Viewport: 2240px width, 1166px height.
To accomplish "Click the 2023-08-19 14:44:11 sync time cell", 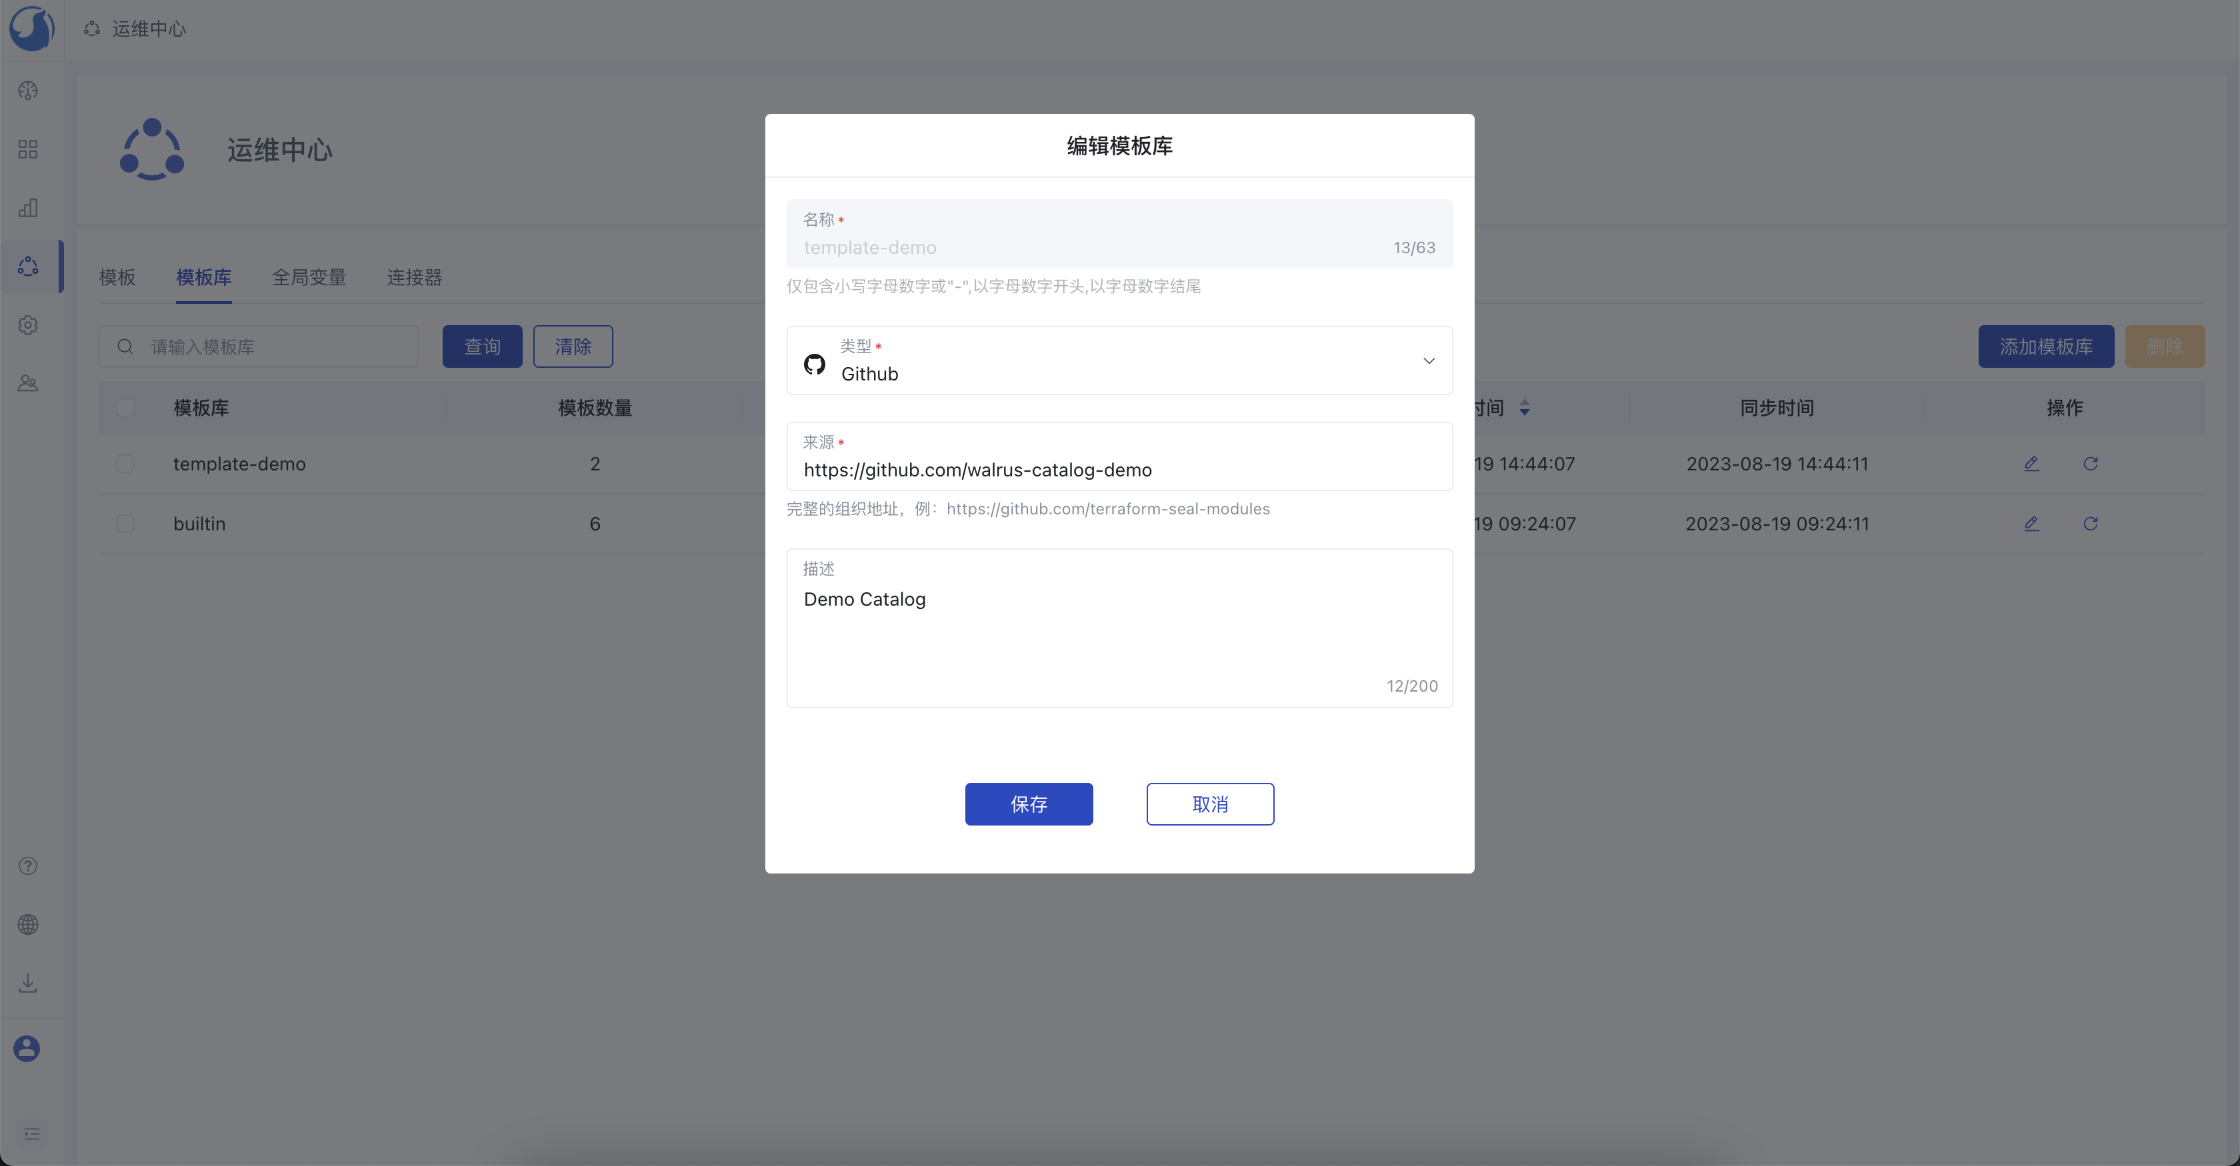I will pos(1777,464).
